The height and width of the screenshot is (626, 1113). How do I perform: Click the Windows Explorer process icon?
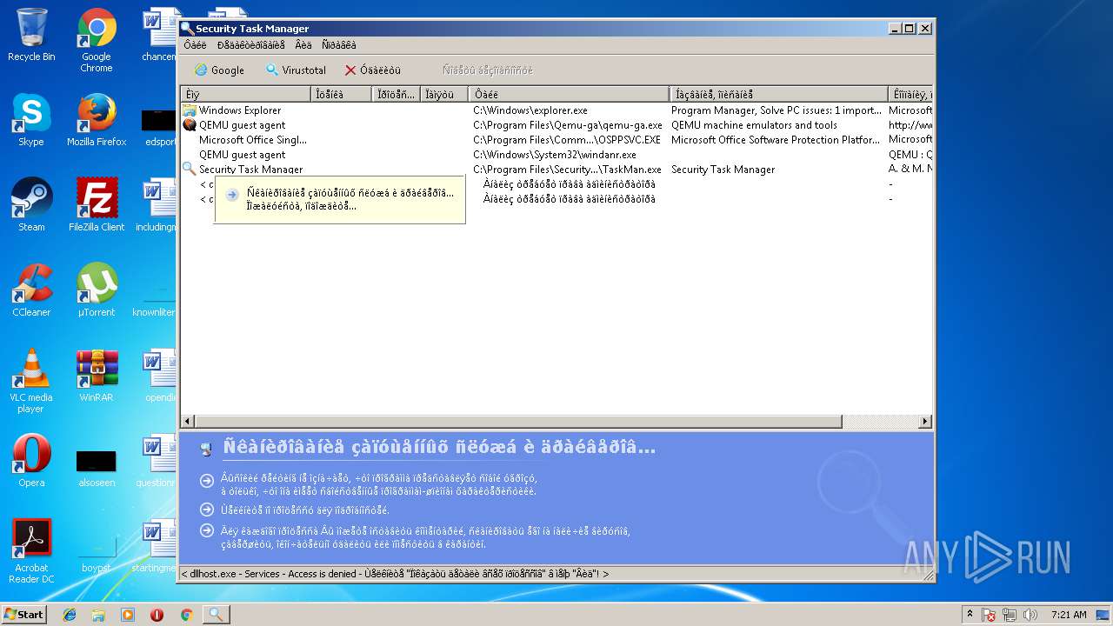[189, 110]
